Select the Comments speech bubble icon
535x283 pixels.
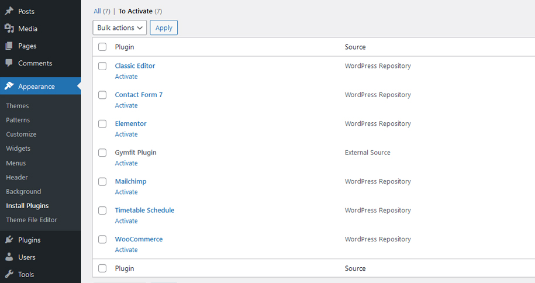(9, 63)
